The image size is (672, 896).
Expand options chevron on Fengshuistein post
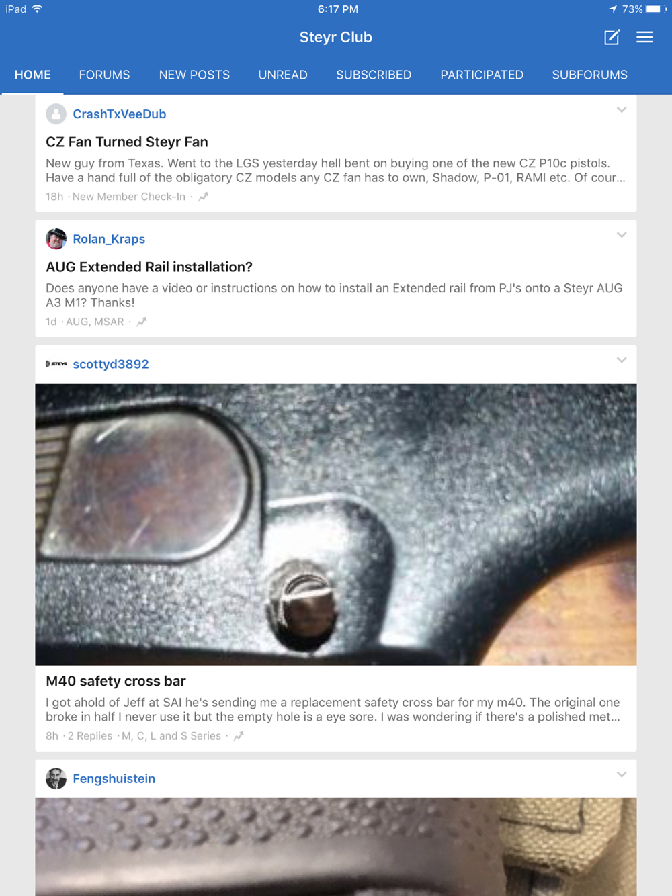click(622, 774)
